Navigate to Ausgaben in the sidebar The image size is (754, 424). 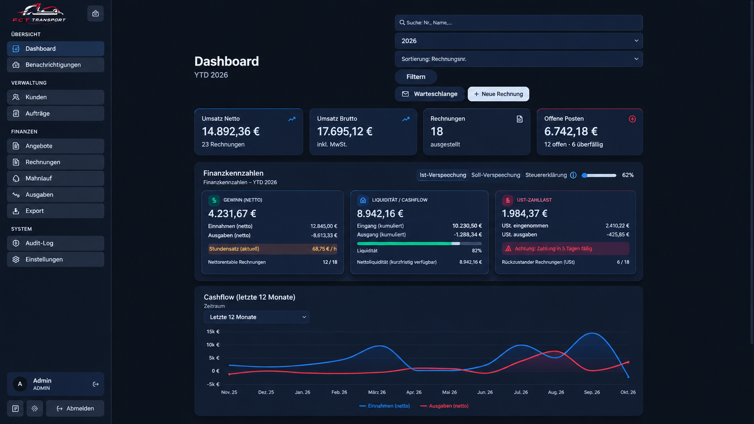coord(56,195)
